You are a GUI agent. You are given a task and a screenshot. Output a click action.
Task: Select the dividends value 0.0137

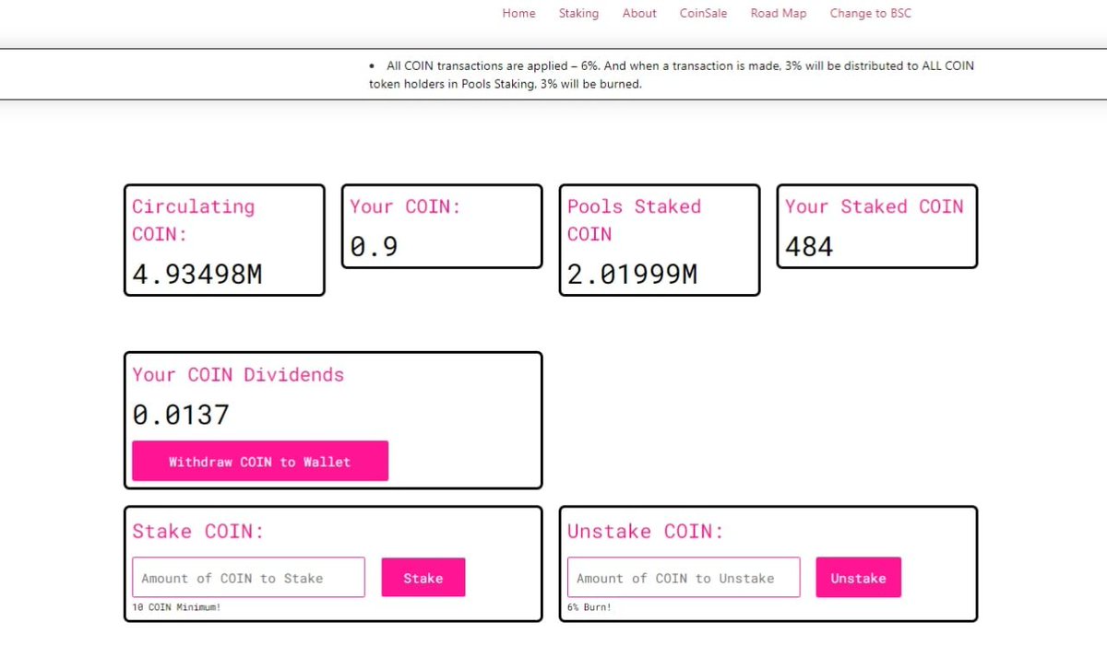(x=181, y=415)
